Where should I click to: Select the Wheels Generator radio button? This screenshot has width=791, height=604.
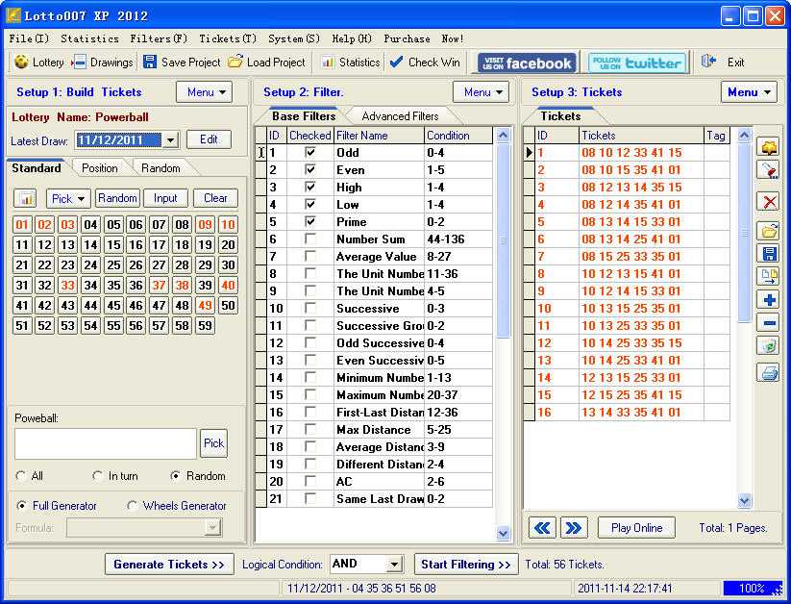pyautogui.click(x=133, y=506)
